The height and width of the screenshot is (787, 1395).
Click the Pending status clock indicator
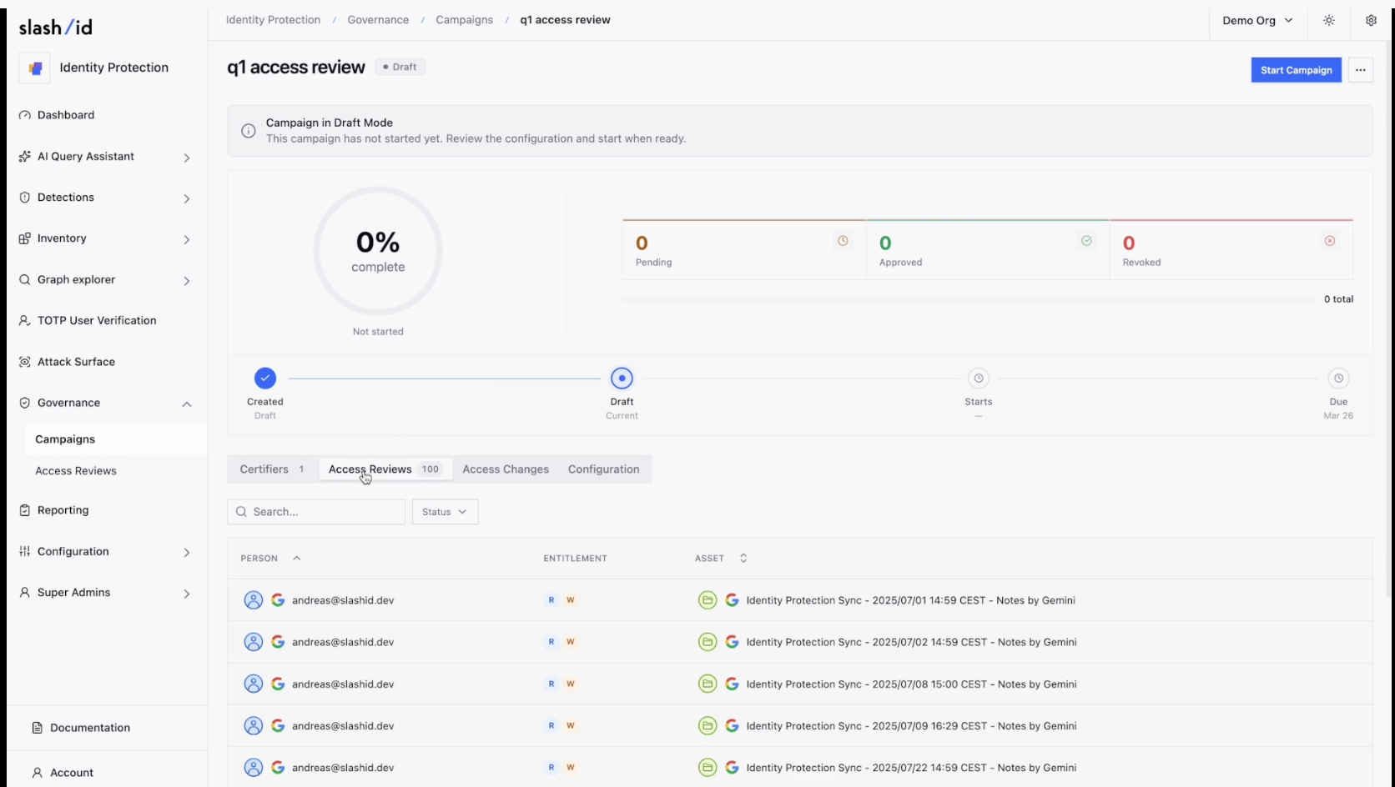tap(843, 241)
